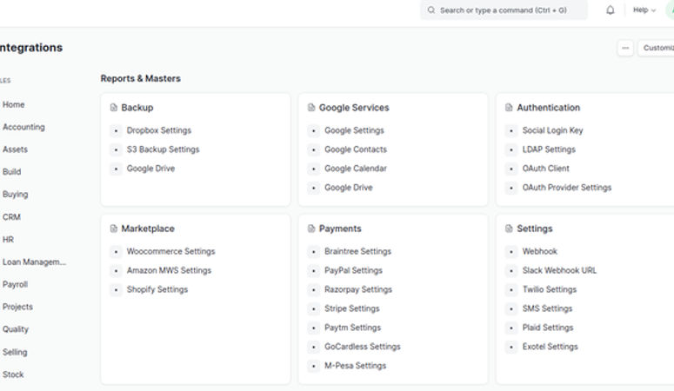Click the Settings card icon
674x391 pixels.
(510, 229)
